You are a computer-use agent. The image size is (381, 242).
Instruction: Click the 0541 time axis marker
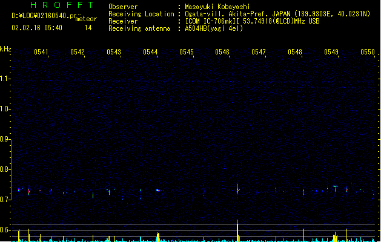tap(41, 52)
